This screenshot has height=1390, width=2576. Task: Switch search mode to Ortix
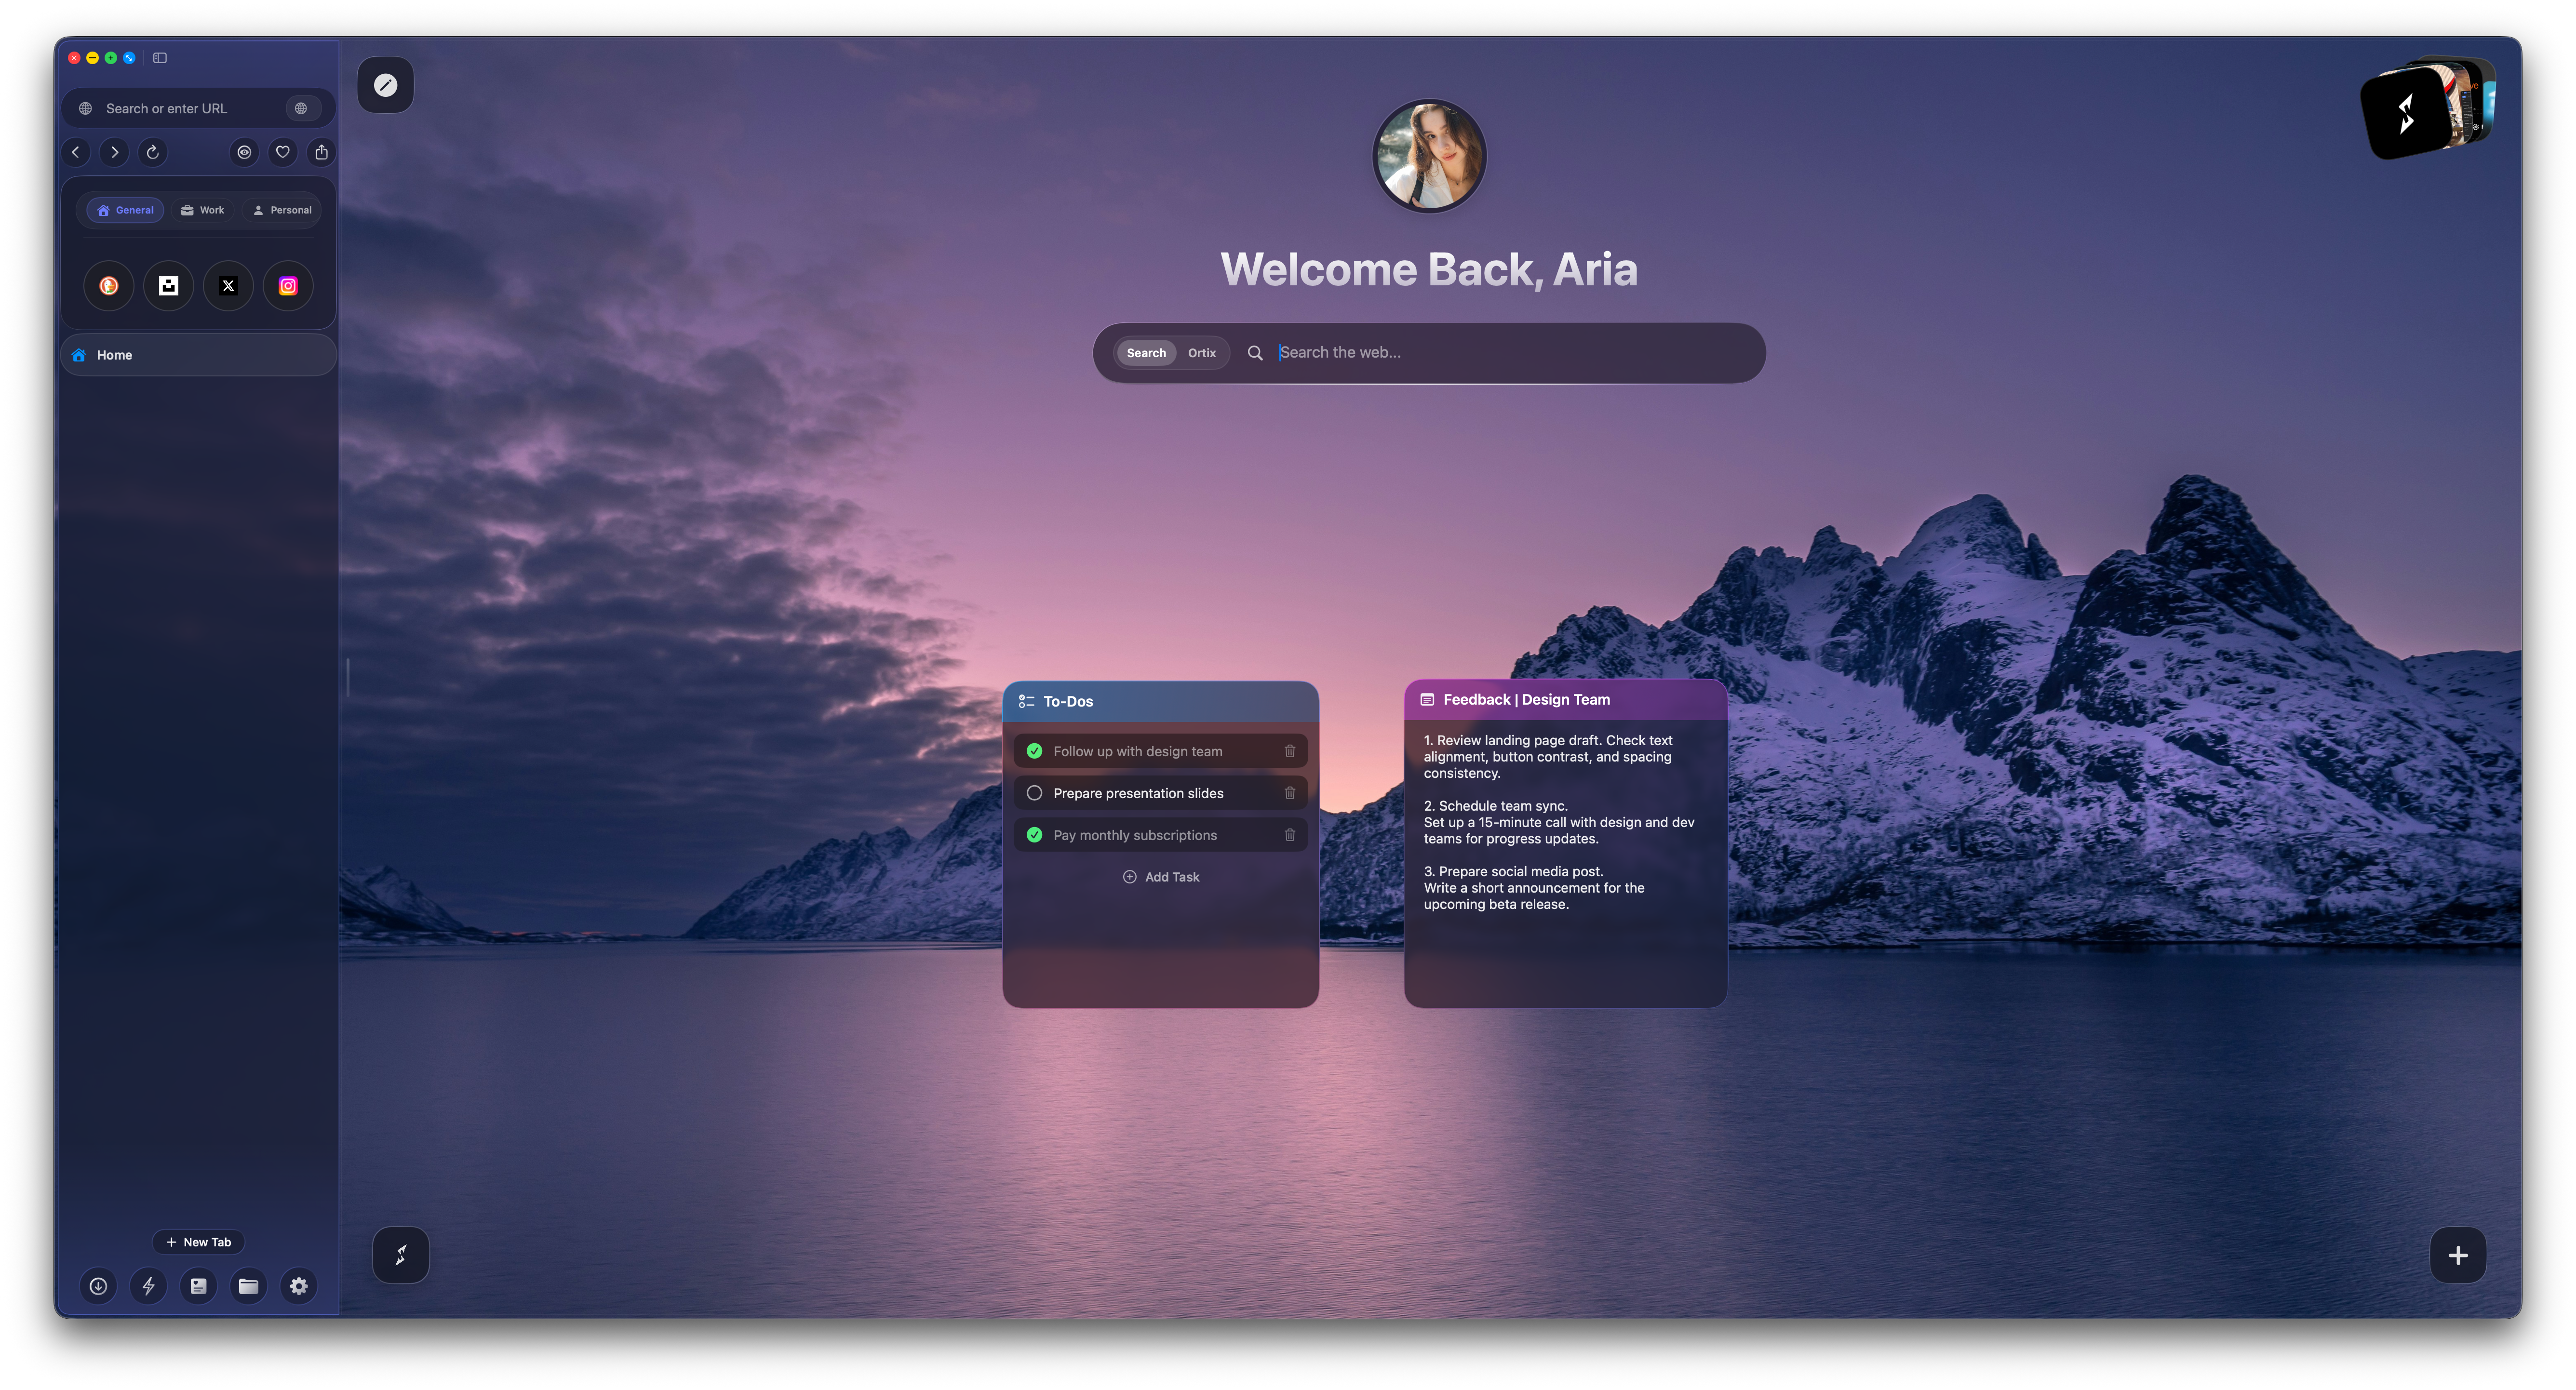[x=1201, y=352]
